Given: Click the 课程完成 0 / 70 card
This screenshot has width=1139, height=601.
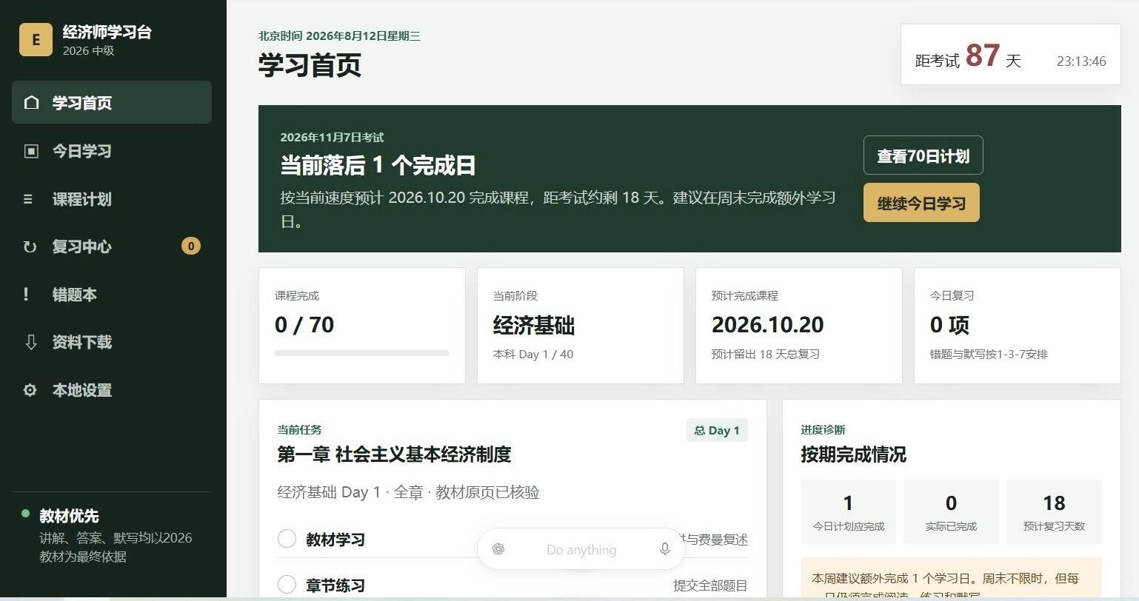Looking at the screenshot, I should pyautogui.click(x=362, y=326).
